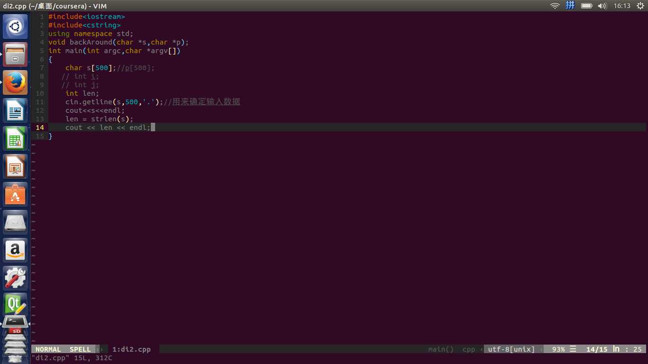Open Ubuntu Software Center icon
Image resolution: width=648 pixels, height=364 pixels.
(x=15, y=194)
